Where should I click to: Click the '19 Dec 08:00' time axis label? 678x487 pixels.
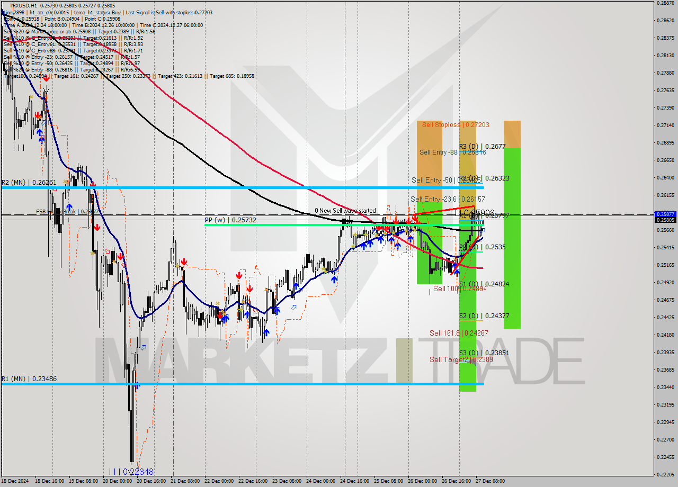tap(84, 481)
